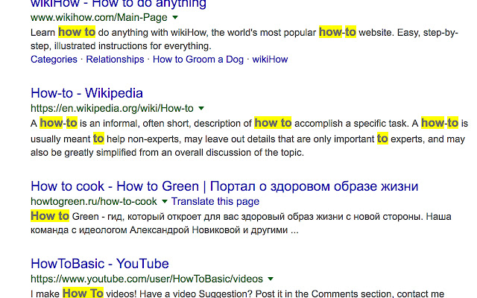Expand the dropdown arrow beside howtogreen.ru/how-to-cook

(165, 201)
